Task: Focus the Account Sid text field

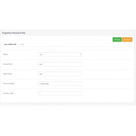Action: [x=60, y=64]
